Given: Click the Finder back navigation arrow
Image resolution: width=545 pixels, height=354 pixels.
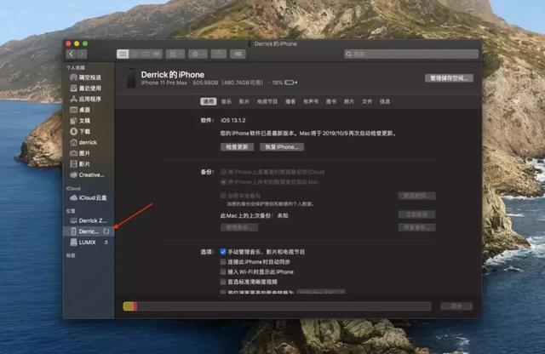Looking at the screenshot, I should point(72,54).
